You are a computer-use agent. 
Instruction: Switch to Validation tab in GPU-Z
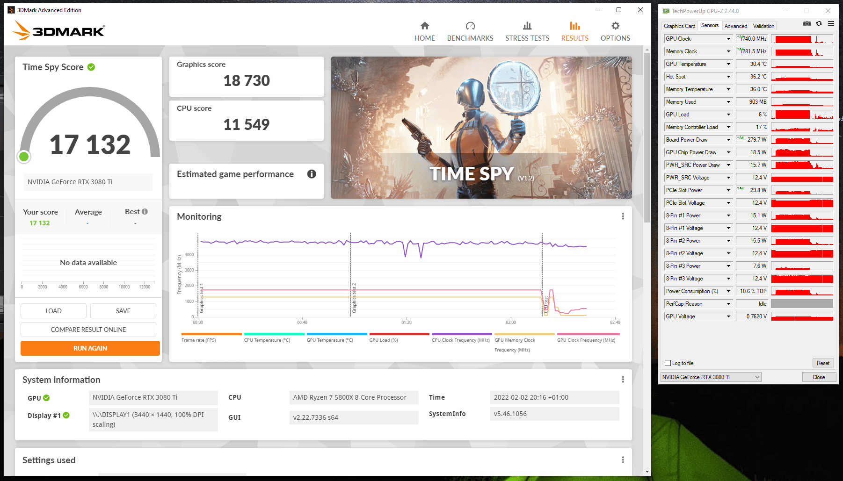point(763,26)
